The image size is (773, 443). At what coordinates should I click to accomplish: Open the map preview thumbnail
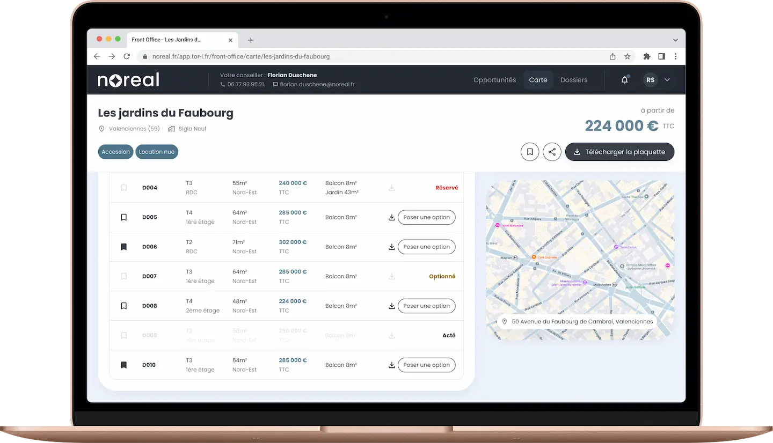(x=580, y=260)
